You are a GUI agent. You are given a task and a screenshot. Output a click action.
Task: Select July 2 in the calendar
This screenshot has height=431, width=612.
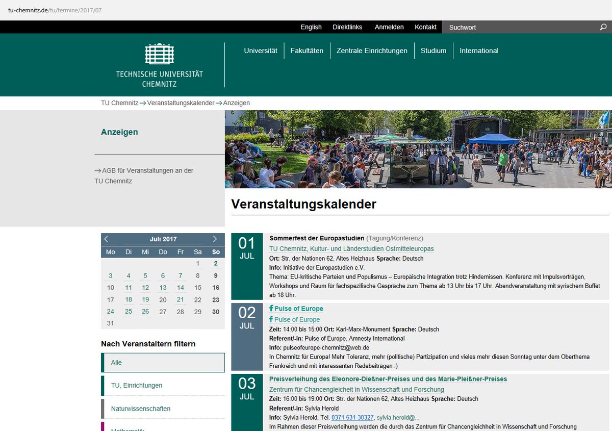point(216,264)
